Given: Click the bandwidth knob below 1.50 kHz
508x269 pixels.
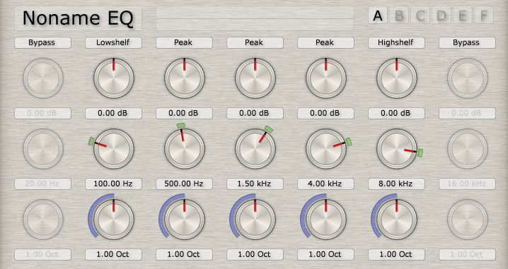Looking at the screenshot, I should 255,219.
